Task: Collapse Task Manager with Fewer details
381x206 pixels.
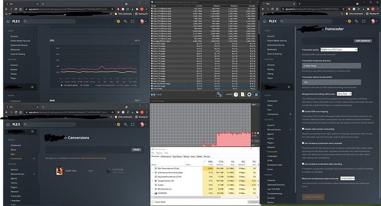Action: pos(159,202)
